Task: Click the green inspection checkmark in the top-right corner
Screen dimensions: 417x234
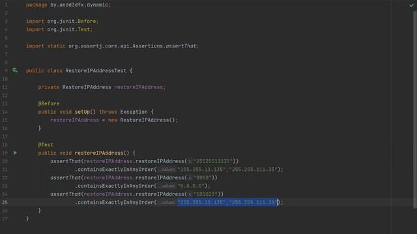Action: tap(411, 5)
